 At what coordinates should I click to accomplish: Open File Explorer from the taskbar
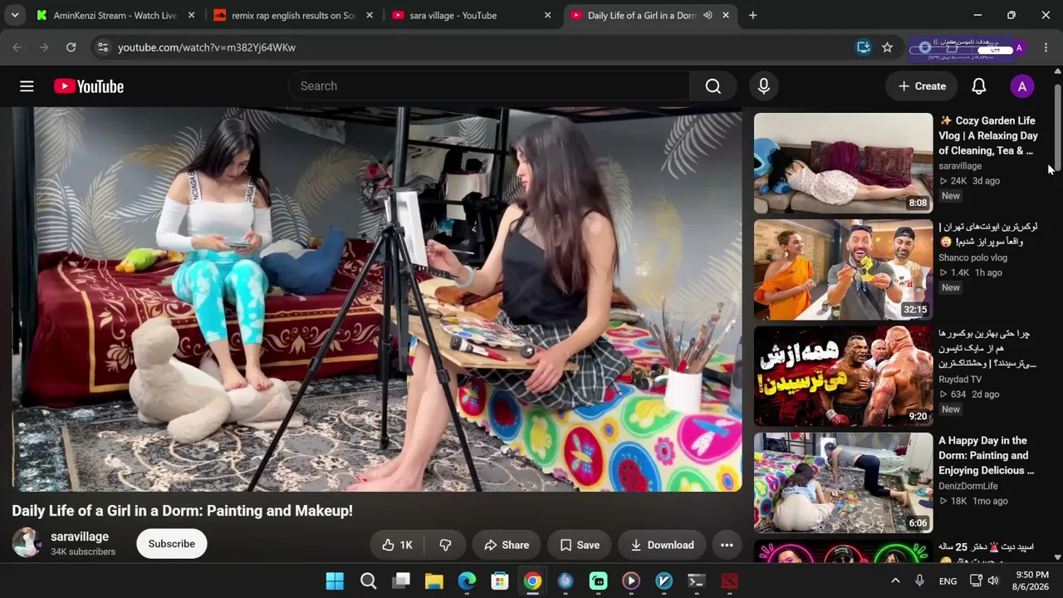(x=434, y=581)
